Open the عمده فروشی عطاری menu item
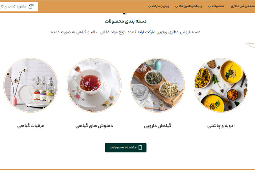The width and height of the screenshot is (255, 170). click(x=243, y=6)
